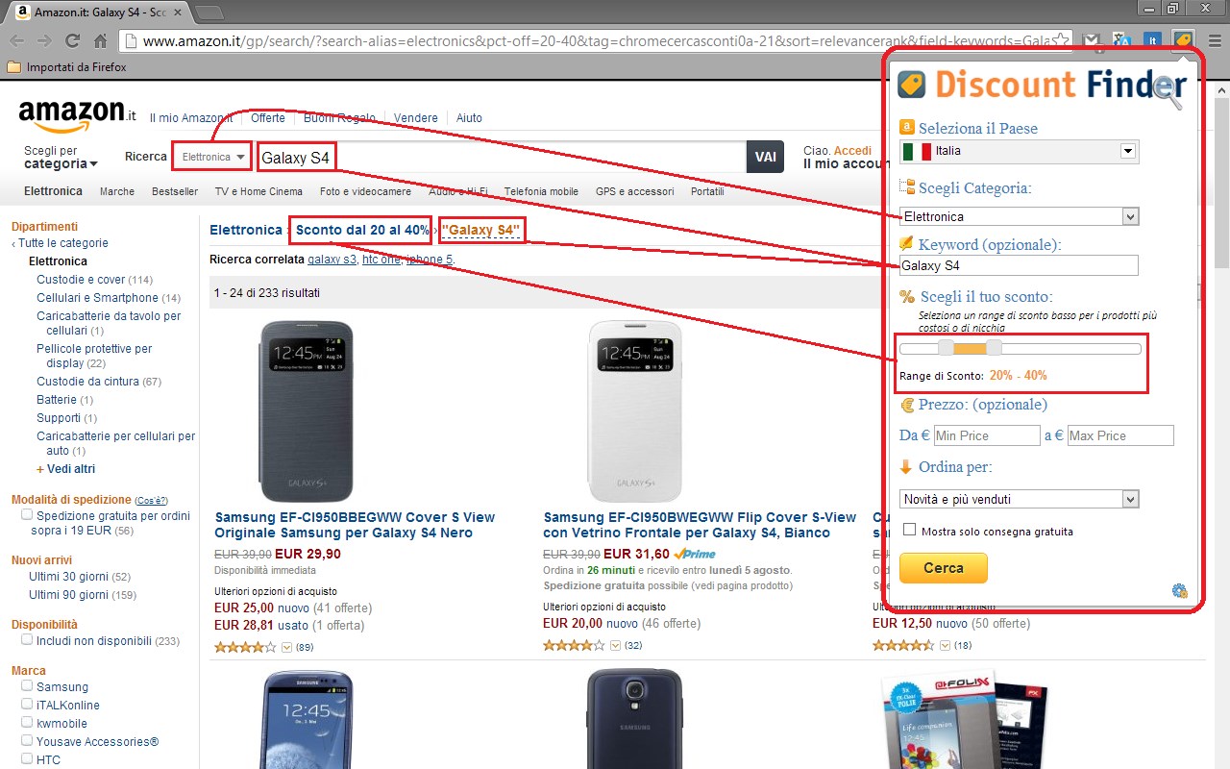This screenshot has height=769, width=1230.
Task: Check the Samsung brand filter
Action: [27, 686]
